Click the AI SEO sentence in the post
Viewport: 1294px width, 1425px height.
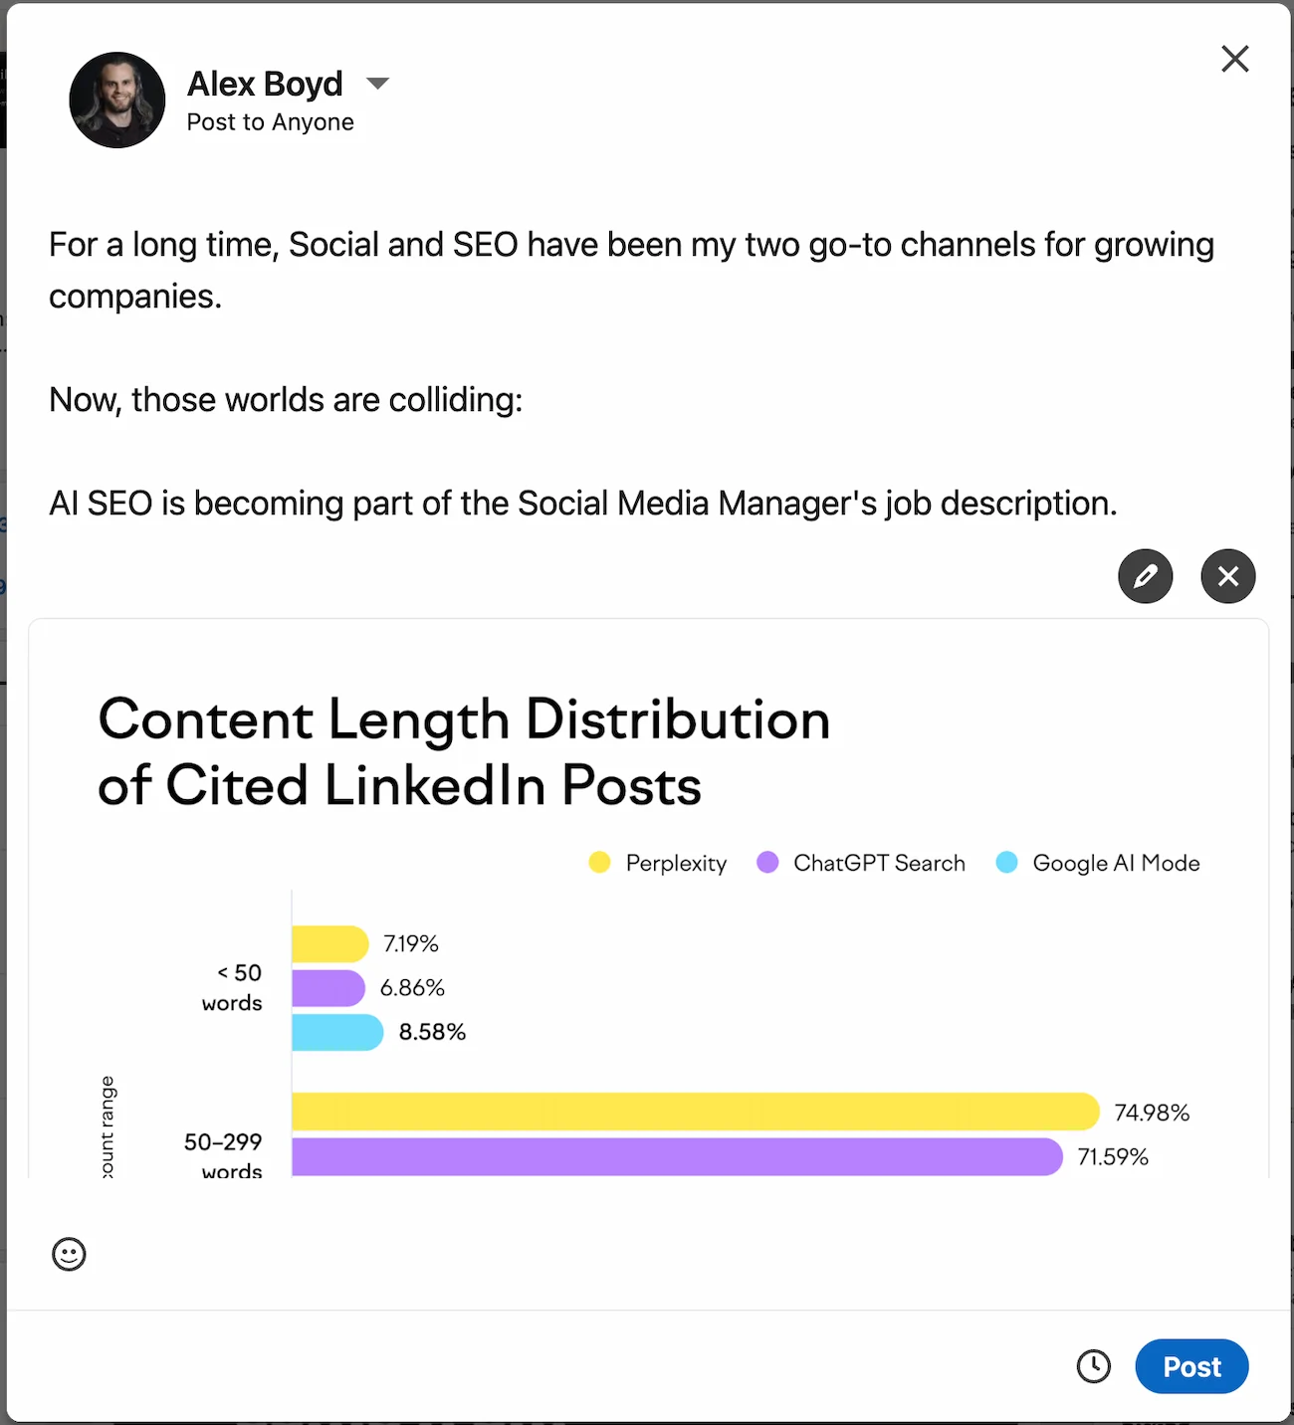coord(583,503)
